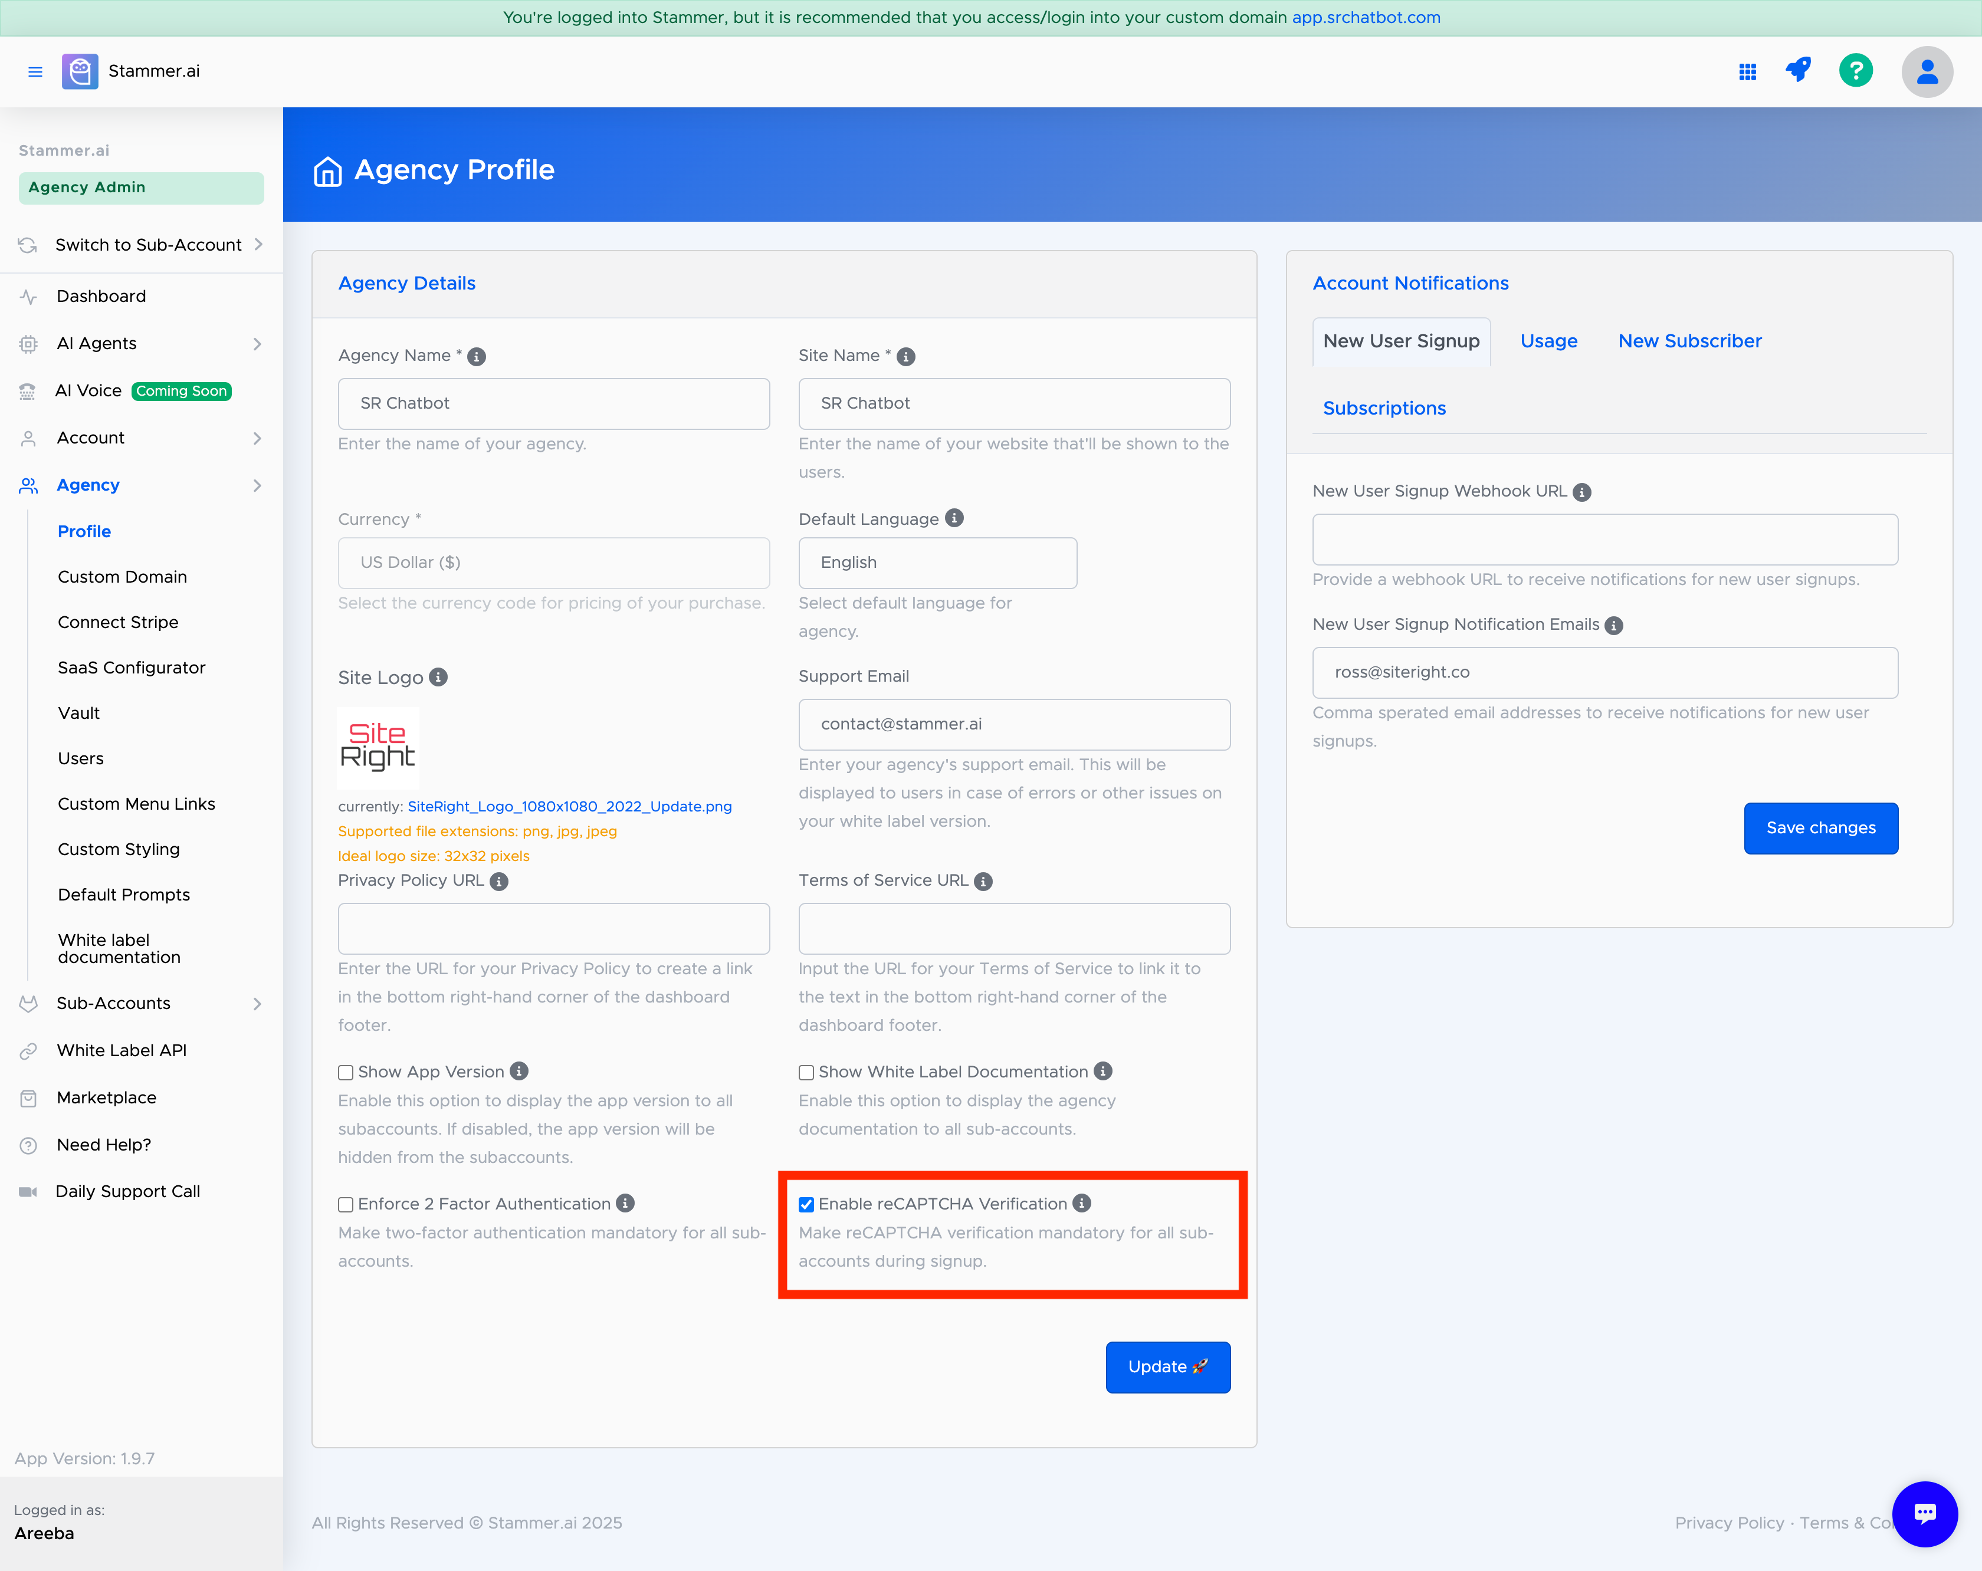Enable Show White Label Documentation checkbox

tap(806, 1073)
